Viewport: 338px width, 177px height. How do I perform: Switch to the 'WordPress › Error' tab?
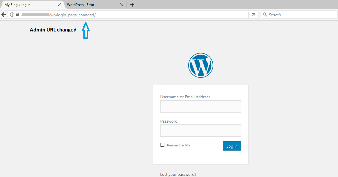(x=89, y=5)
